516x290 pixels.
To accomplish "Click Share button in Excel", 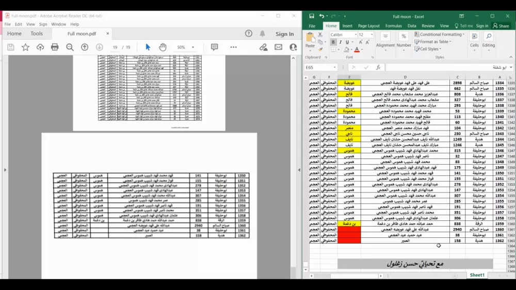I will point(501,26).
